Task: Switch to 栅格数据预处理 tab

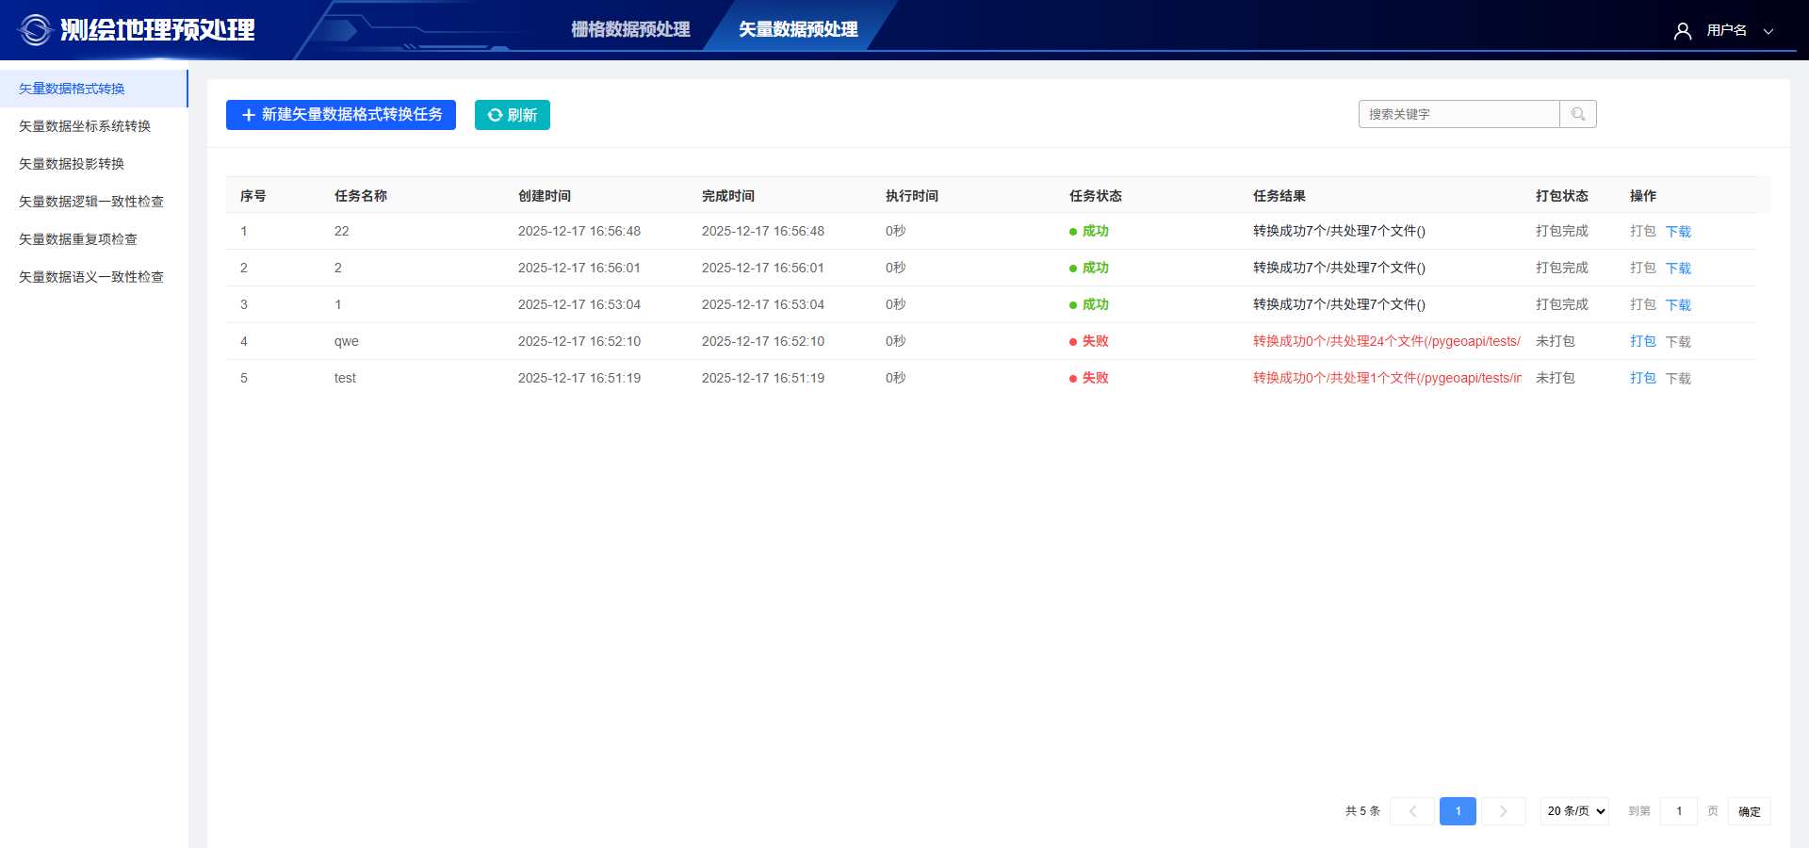Action: [630, 30]
